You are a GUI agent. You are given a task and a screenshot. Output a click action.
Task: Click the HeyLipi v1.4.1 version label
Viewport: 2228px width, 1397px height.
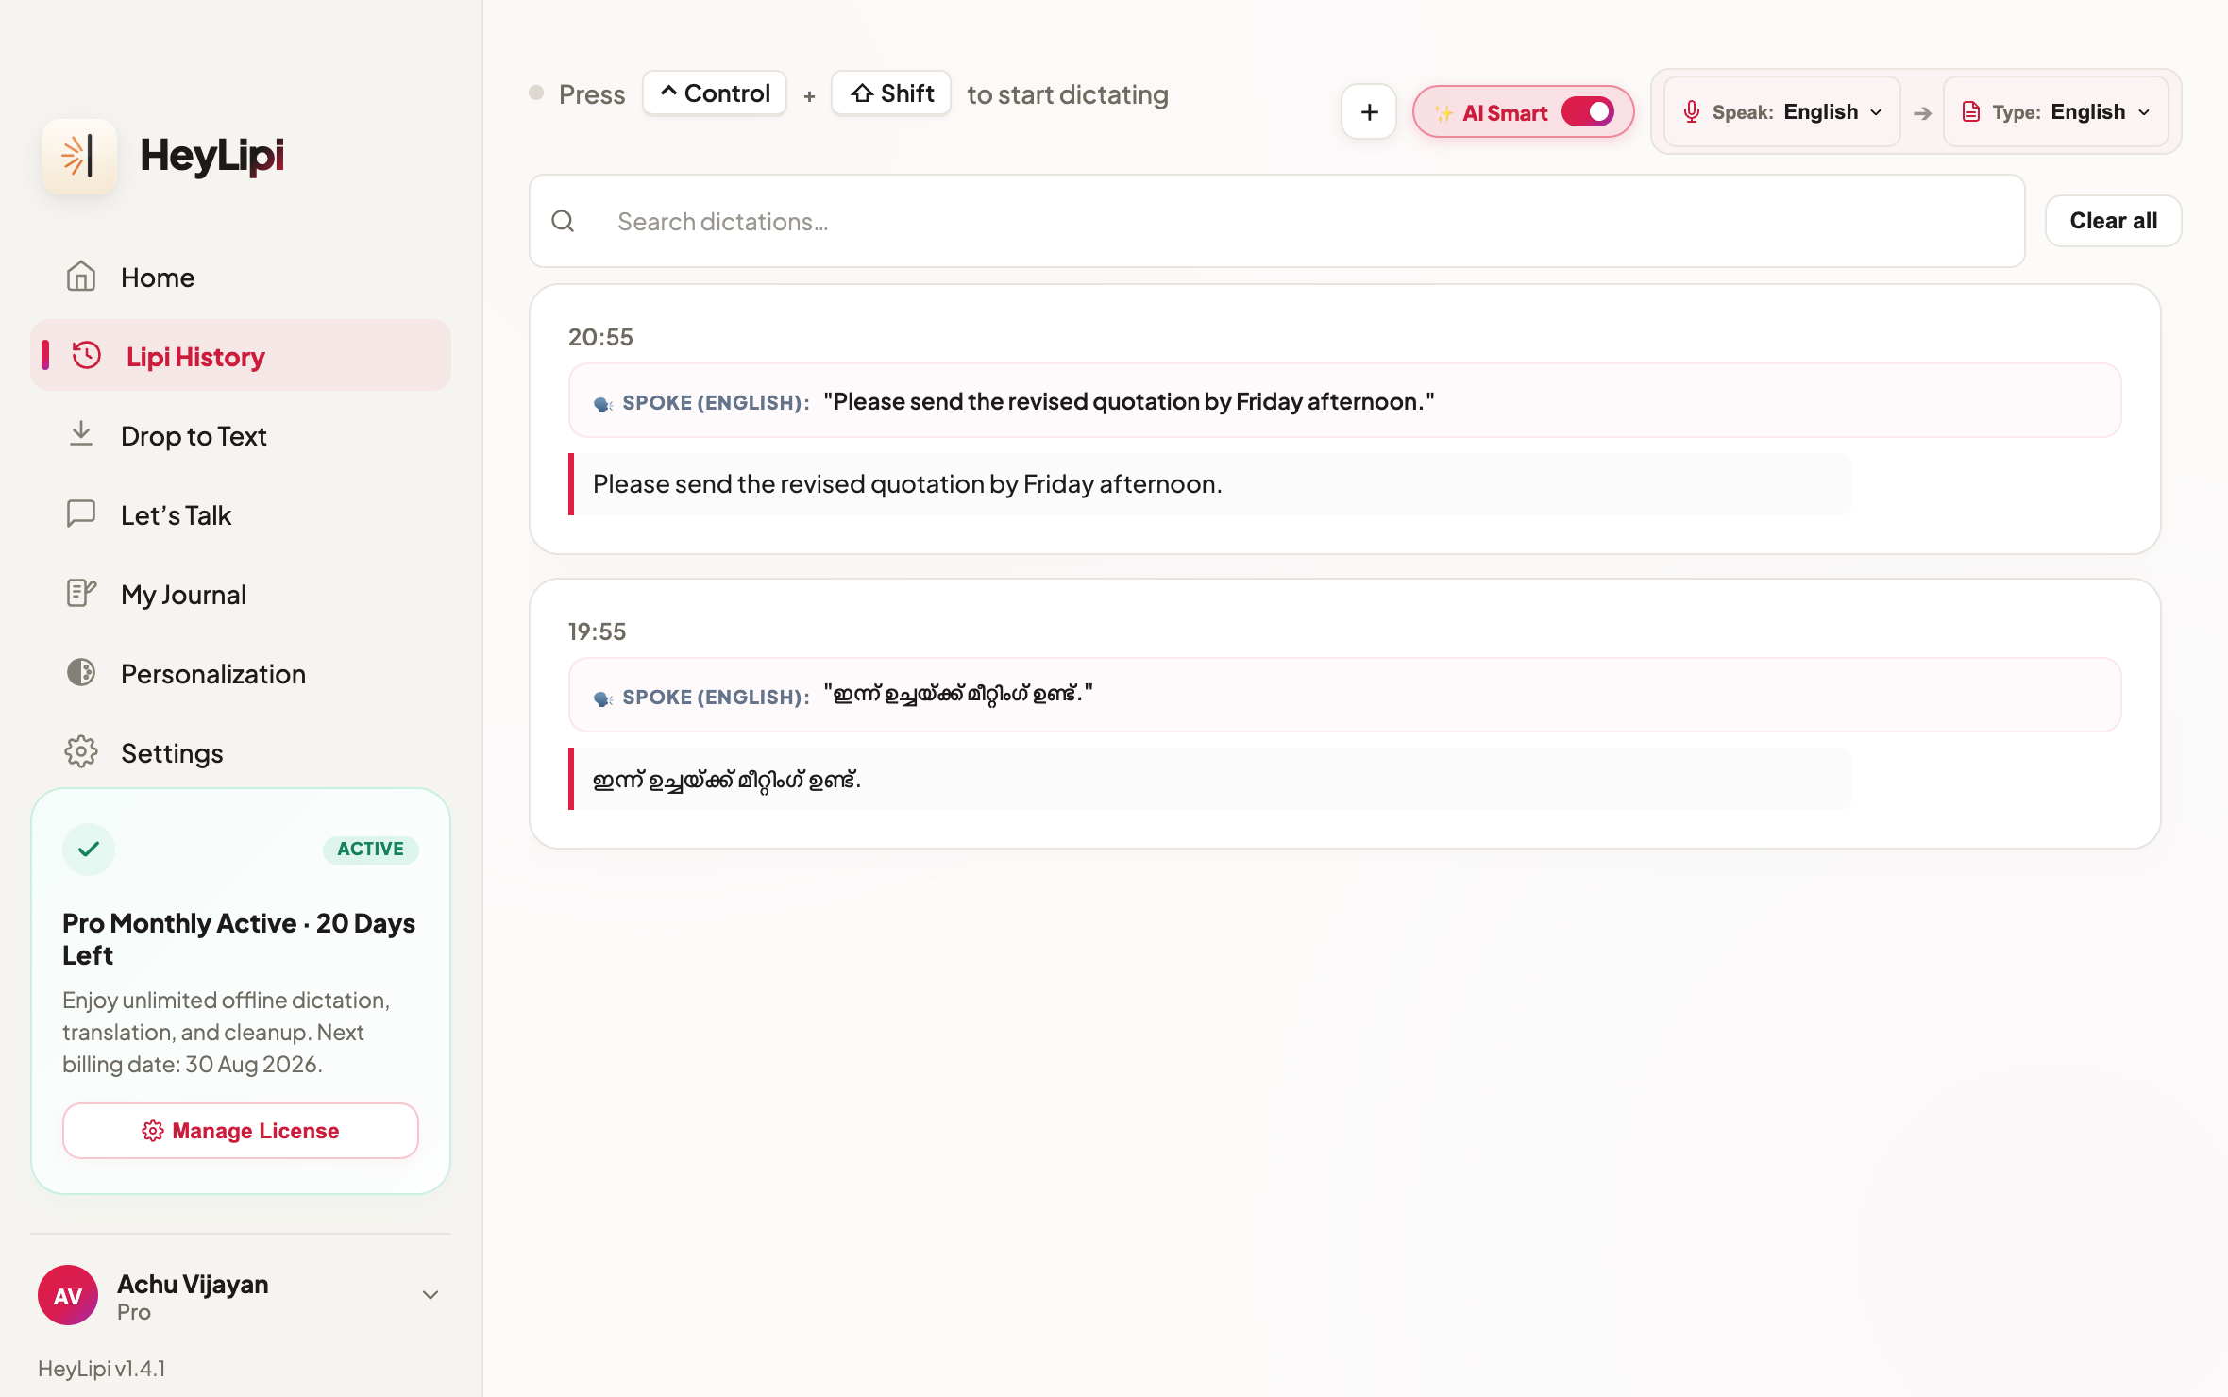coord(102,1368)
